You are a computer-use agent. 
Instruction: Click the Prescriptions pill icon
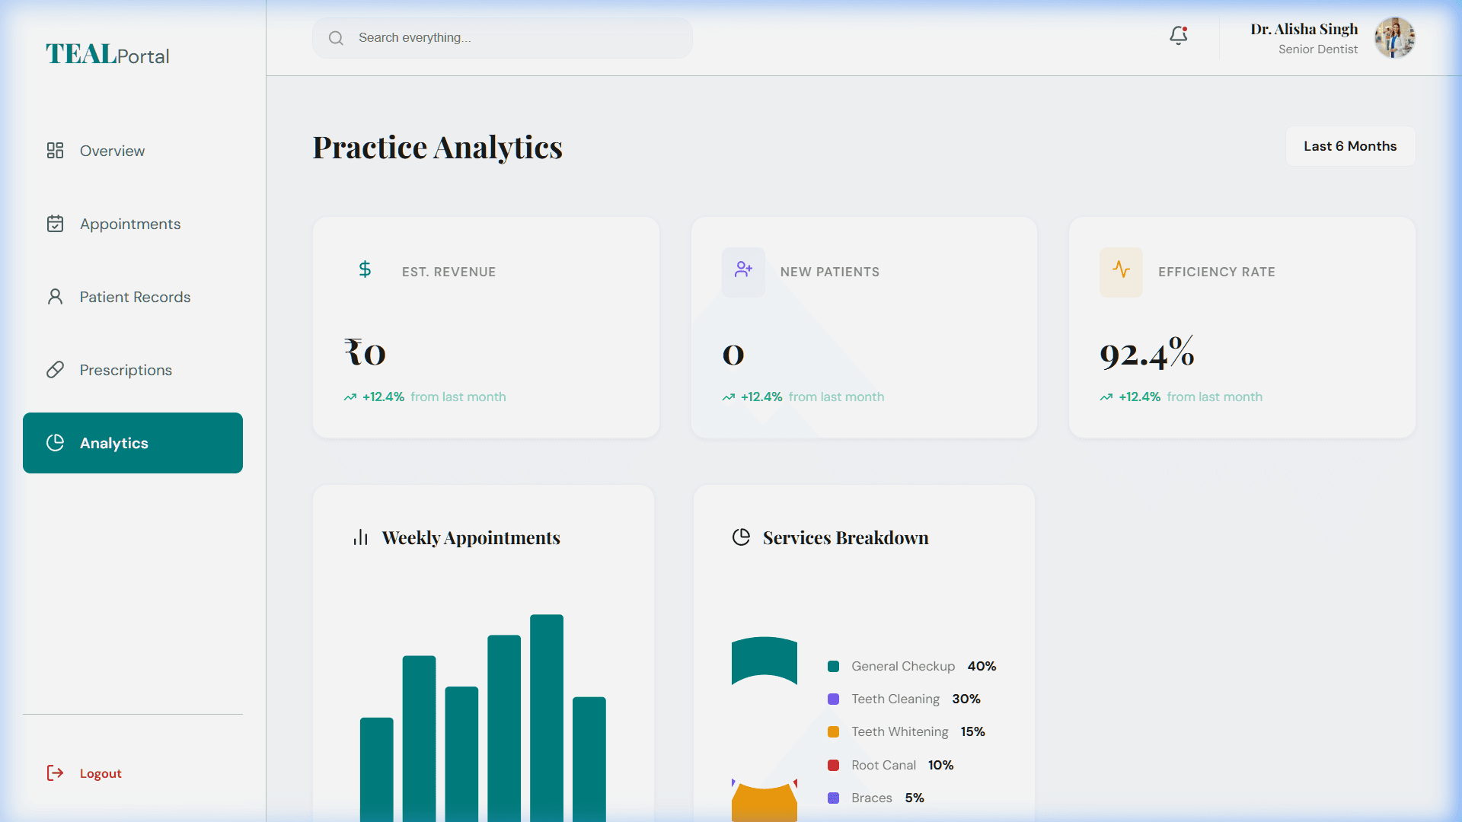click(x=55, y=370)
